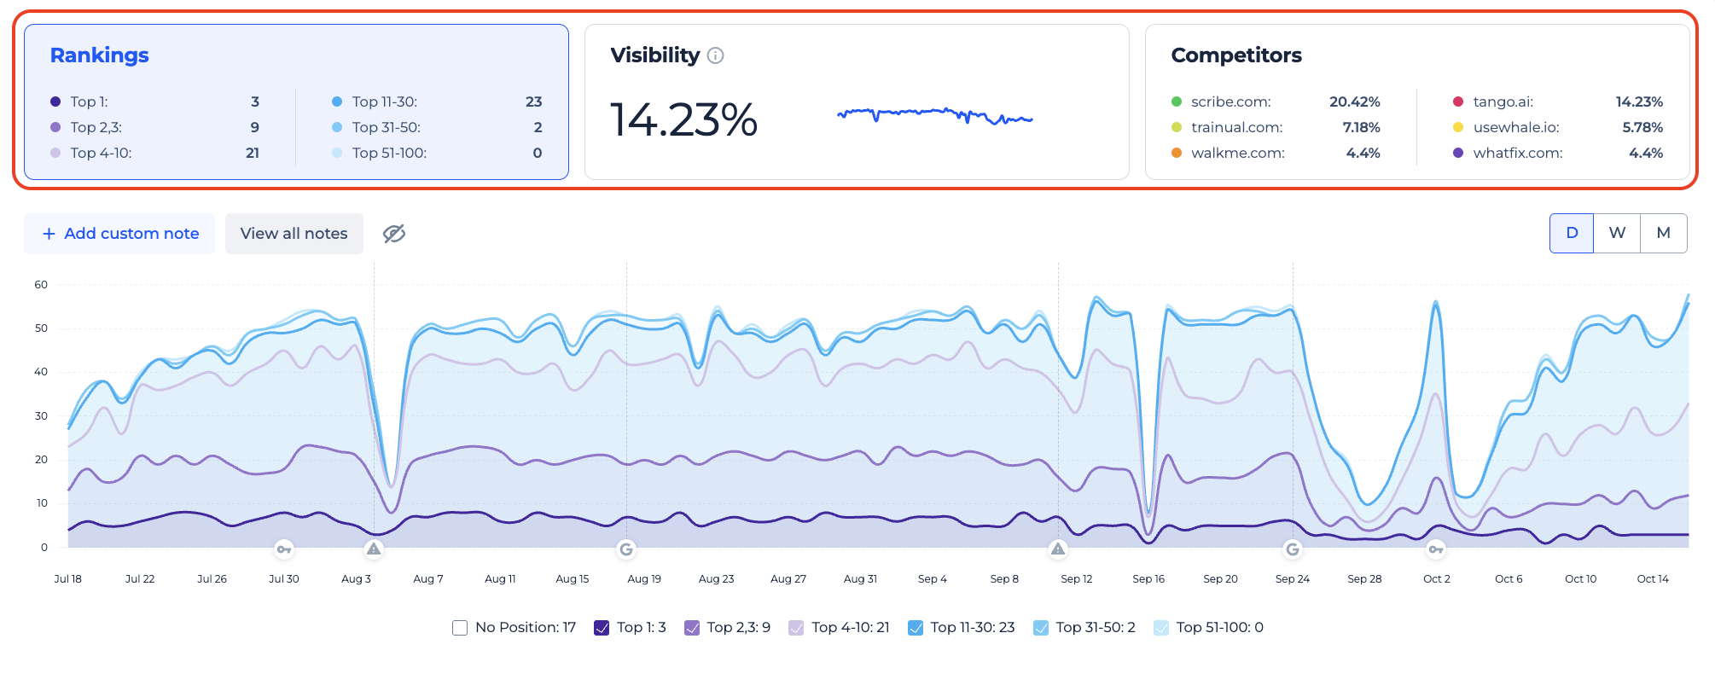1715x691 pixels.
Task: Click the usewhale.io competitor entry
Action: coord(1558,127)
